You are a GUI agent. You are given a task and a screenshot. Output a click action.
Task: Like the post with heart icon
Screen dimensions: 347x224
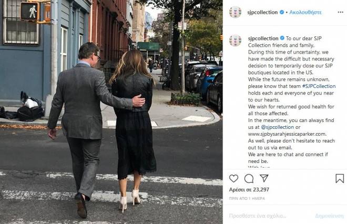pos(233,178)
